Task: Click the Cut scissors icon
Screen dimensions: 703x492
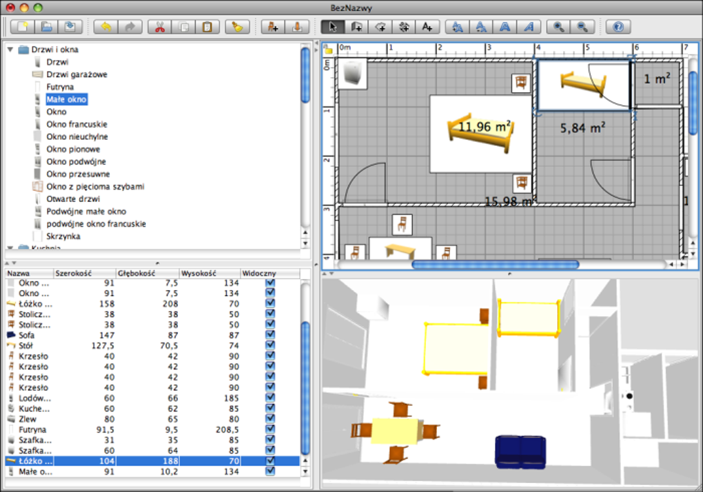Action: click(159, 27)
